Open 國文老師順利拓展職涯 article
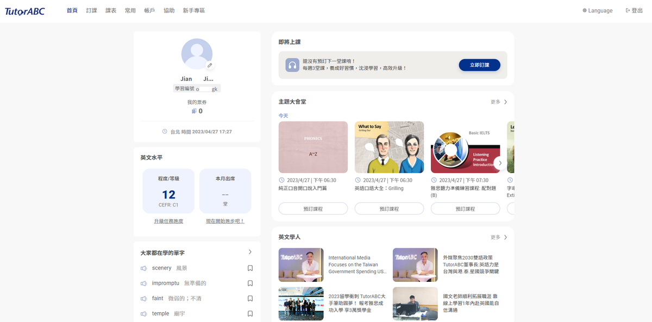The width and height of the screenshot is (652, 322). coord(471,303)
